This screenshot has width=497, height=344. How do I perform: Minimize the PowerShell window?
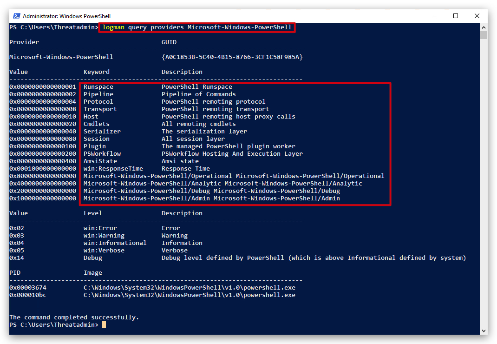coord(435,16)
